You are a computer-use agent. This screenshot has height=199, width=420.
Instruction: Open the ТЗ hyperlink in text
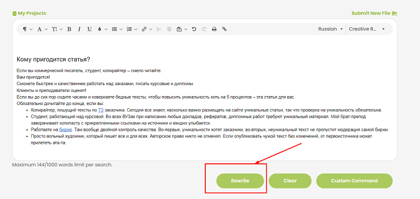[x=101, y=110]
